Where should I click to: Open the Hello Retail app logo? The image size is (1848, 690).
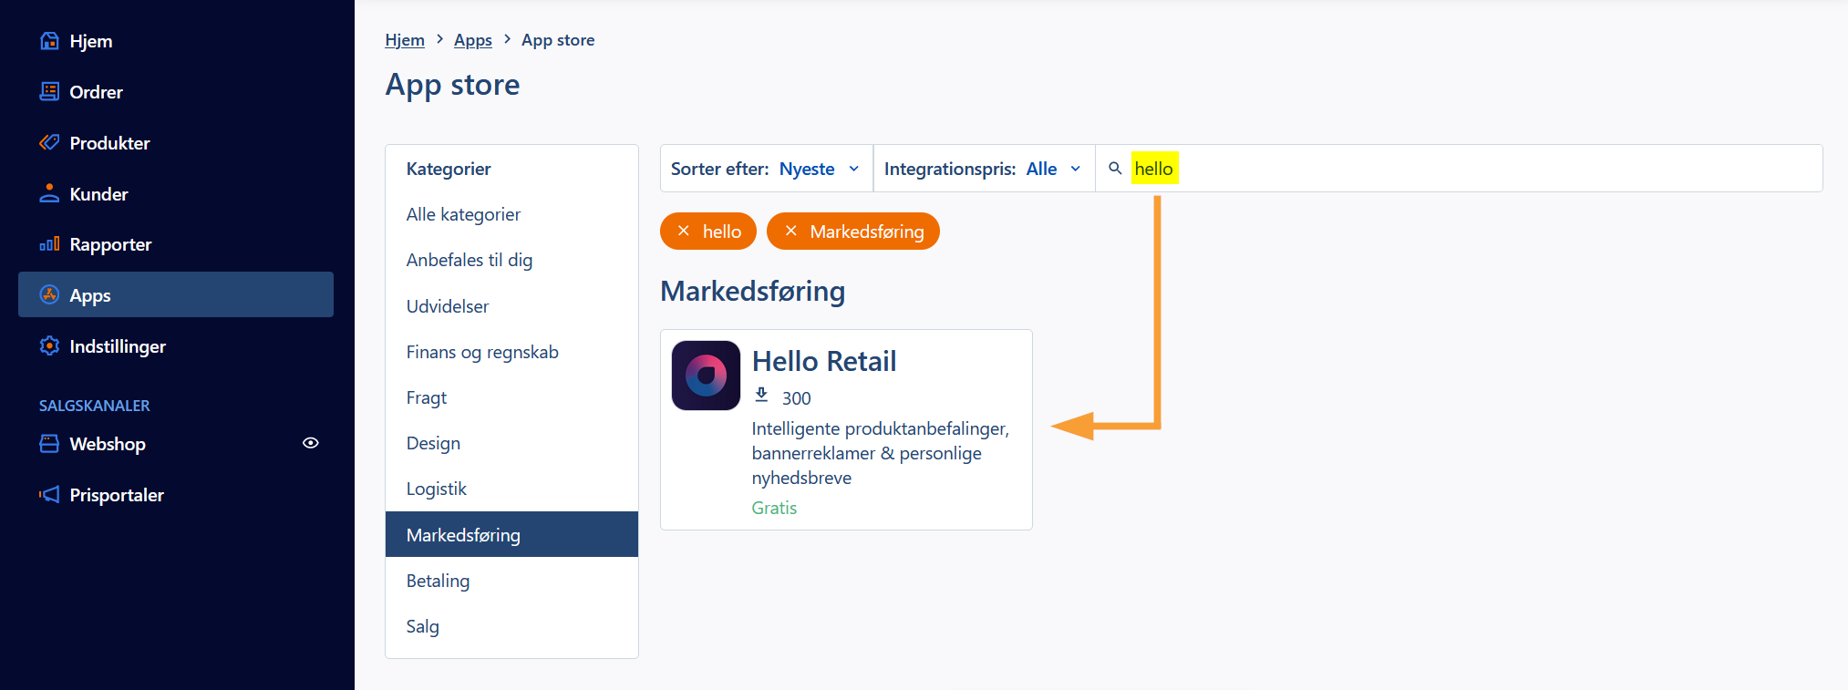click(x=706, y=376)
